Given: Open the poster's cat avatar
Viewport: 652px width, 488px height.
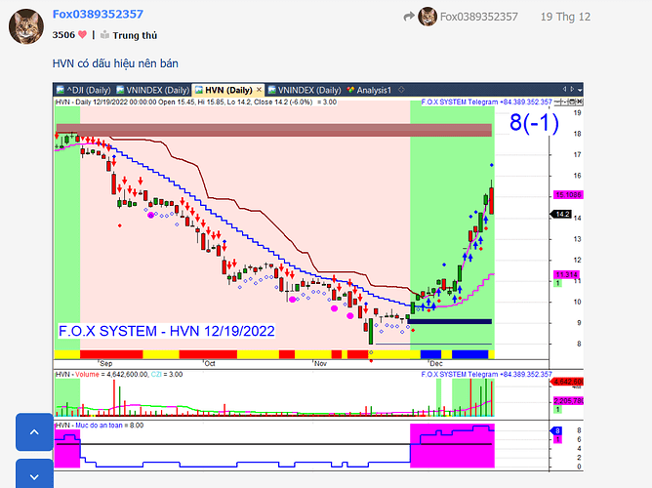Looking at the screenshot, I should pyautogui.click(x=26, y=26).
